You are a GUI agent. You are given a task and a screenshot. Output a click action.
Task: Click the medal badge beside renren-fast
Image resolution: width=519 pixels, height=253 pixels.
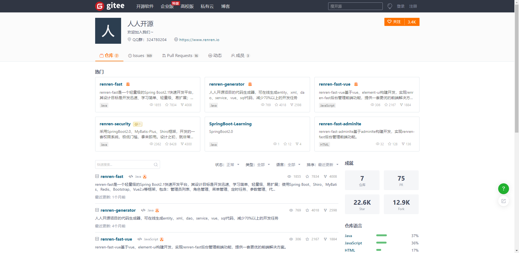pos(128,84)
